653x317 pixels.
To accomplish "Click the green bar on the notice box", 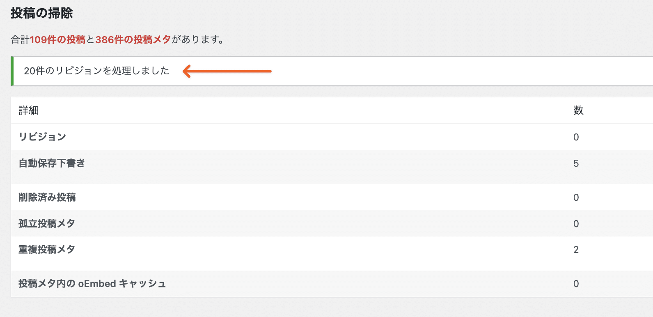I will point(12,71).
